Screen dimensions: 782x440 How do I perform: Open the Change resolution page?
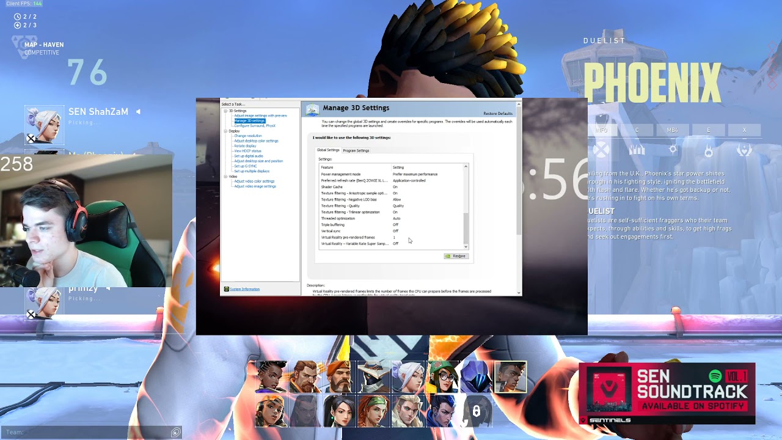click(x=248, y=136)
